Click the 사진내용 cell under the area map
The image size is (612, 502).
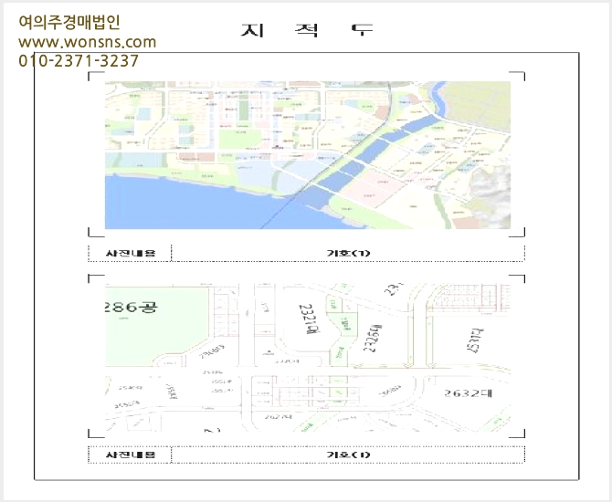click(131, 253)
